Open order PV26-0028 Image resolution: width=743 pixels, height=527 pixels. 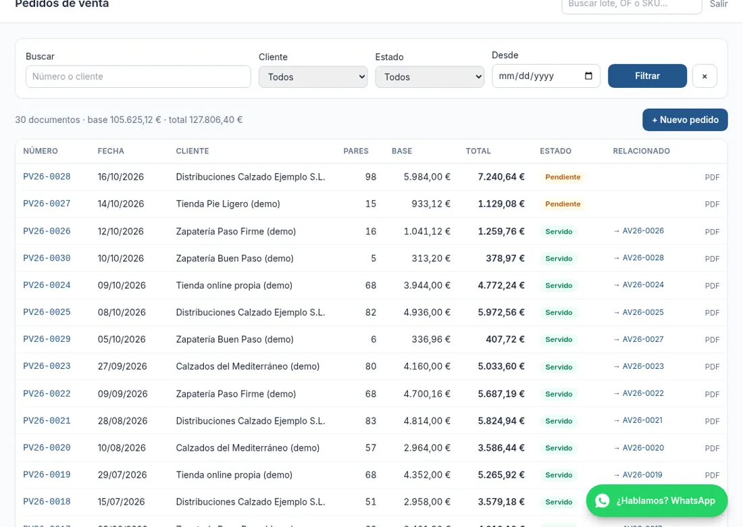47,177
